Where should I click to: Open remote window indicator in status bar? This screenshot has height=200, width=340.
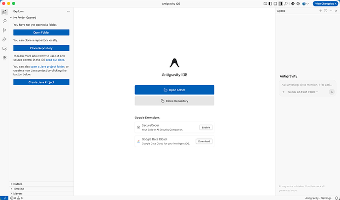click(4, 198)
